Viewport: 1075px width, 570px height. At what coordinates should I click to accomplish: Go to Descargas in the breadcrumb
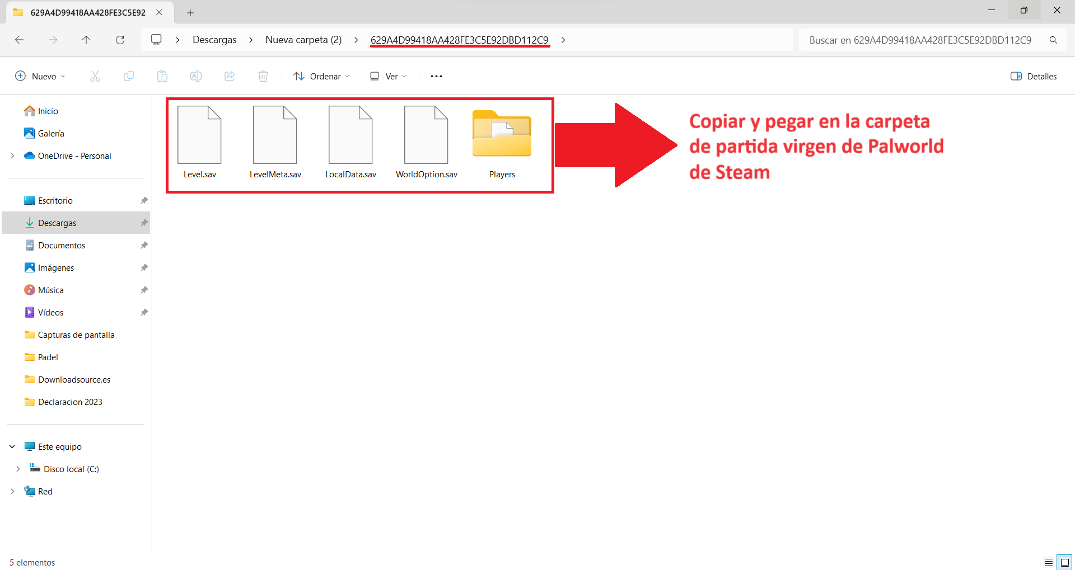coord(214,40)
